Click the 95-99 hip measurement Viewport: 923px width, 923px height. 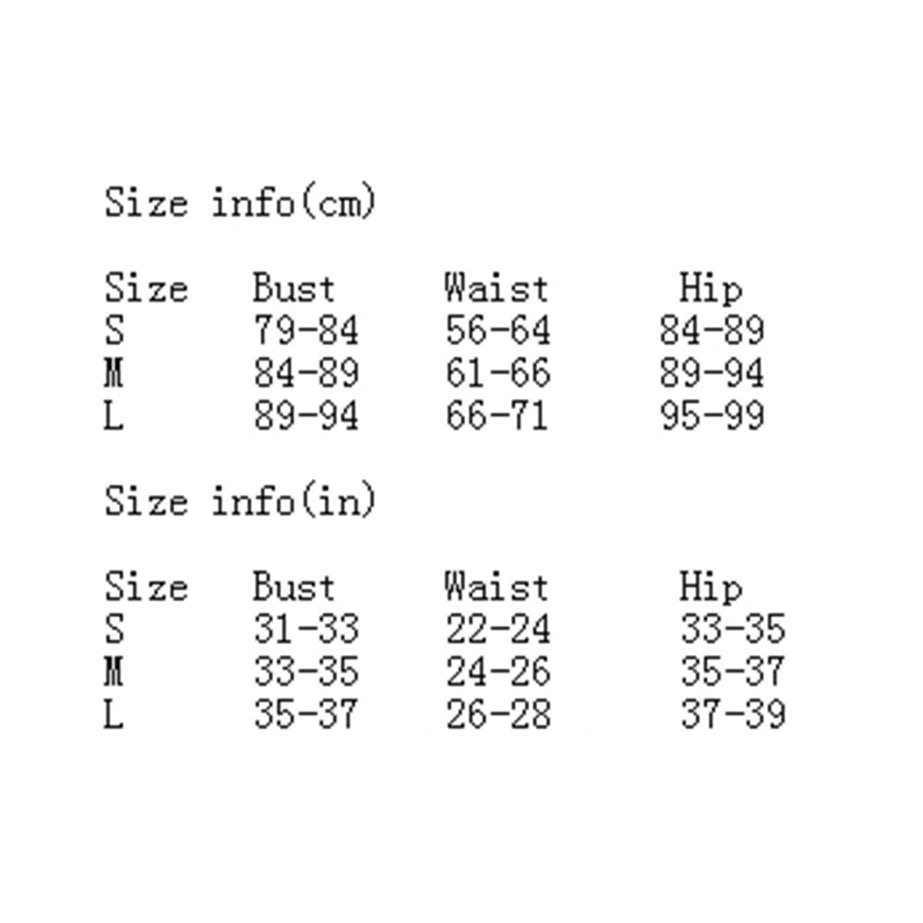[x=712, y=415]
